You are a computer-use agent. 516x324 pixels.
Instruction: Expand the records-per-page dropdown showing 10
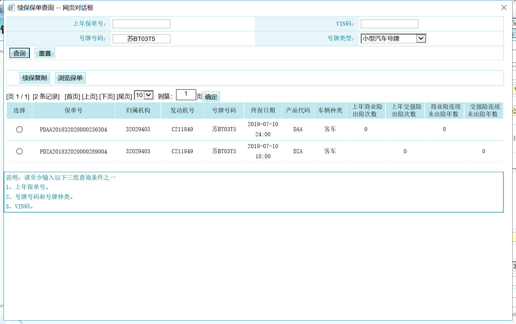148,95
